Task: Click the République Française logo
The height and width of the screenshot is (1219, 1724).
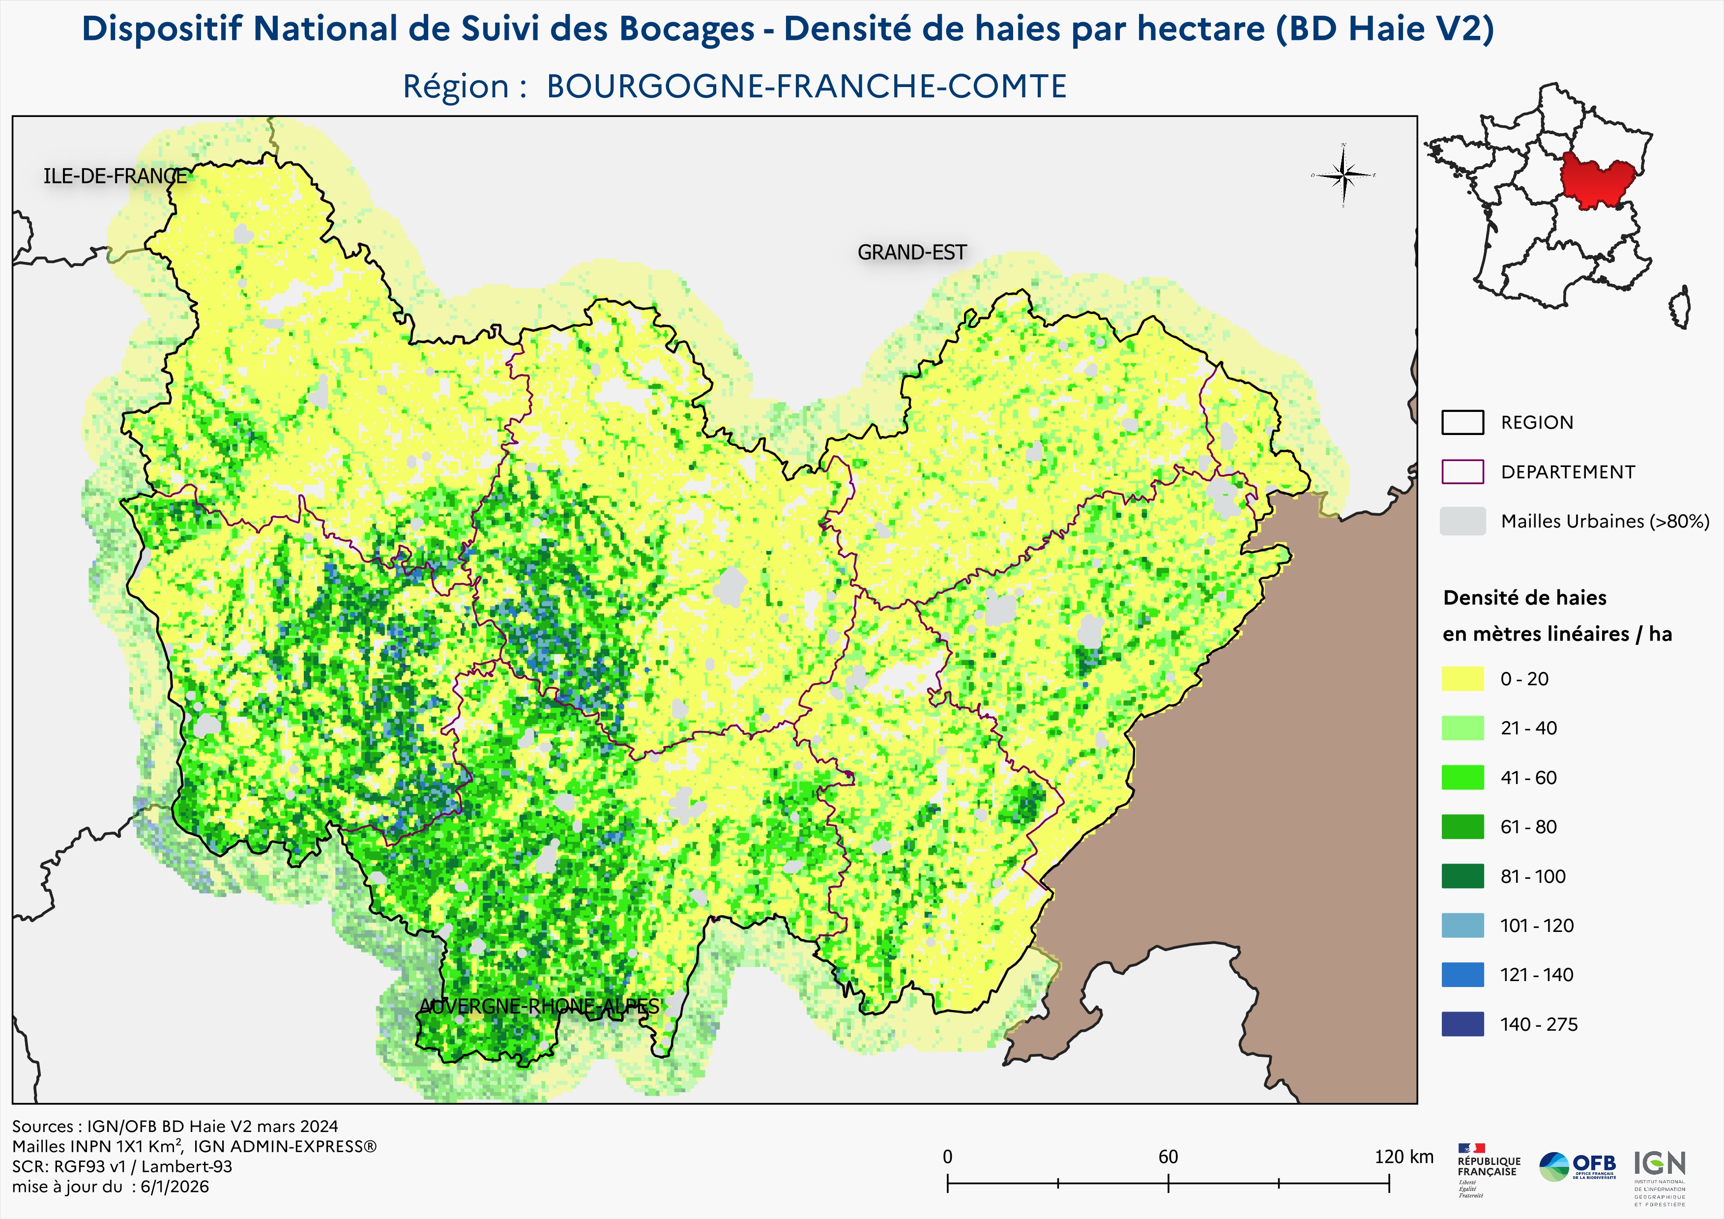Action: [1488, 1168]
